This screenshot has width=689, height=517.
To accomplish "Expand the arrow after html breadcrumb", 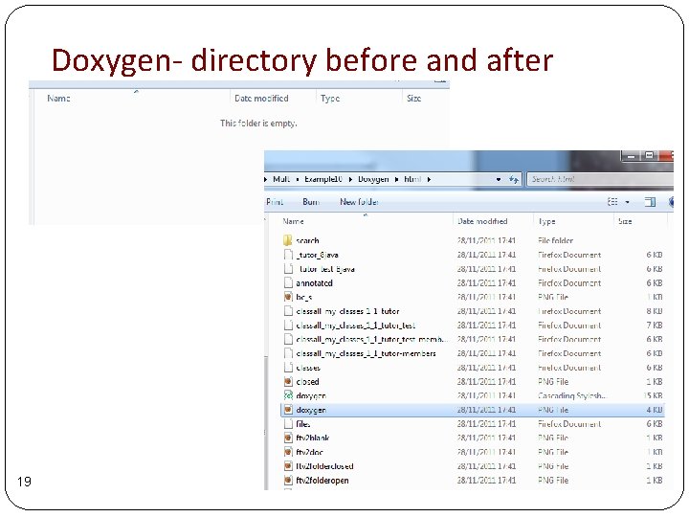I will (429, 179).
